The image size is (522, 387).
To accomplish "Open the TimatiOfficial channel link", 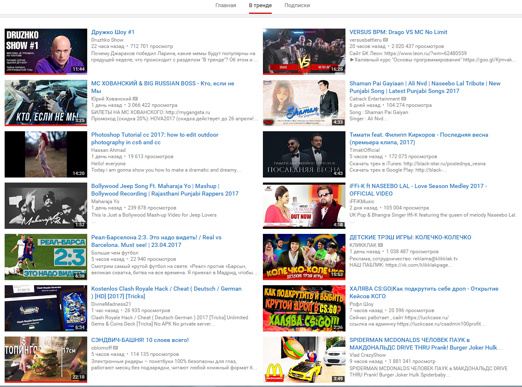I will point(364,150).
